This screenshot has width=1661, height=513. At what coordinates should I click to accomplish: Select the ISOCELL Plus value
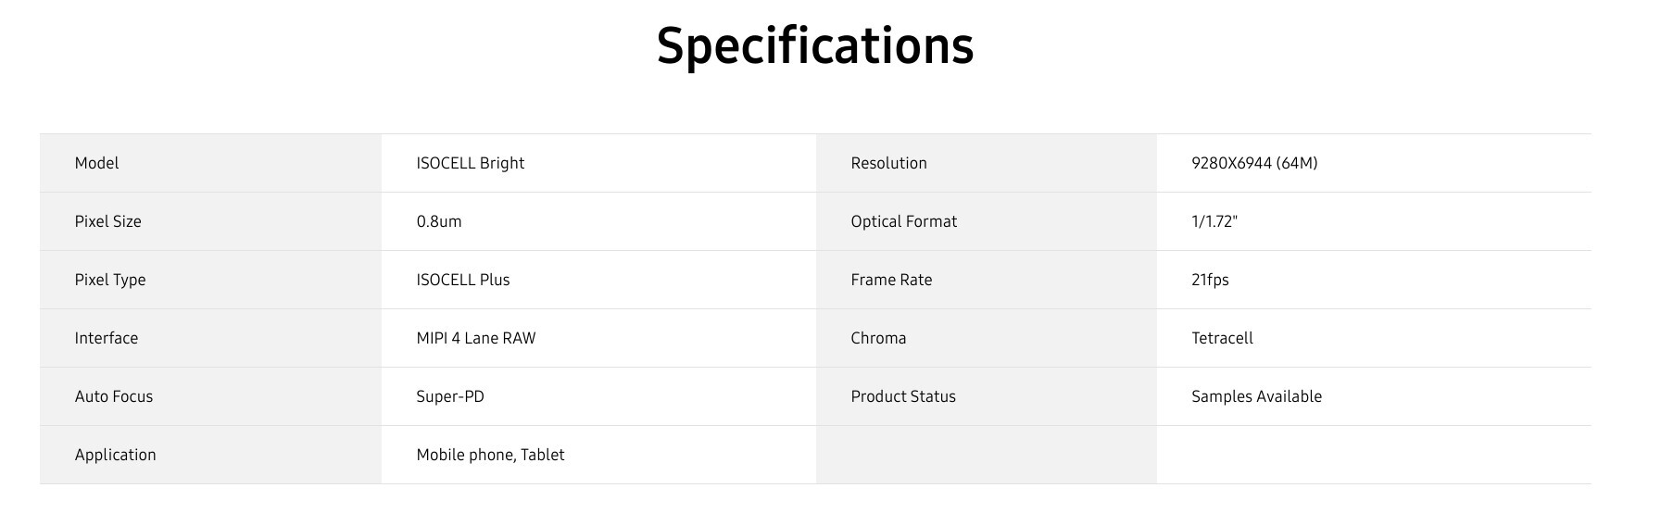(x=462, y=280)
